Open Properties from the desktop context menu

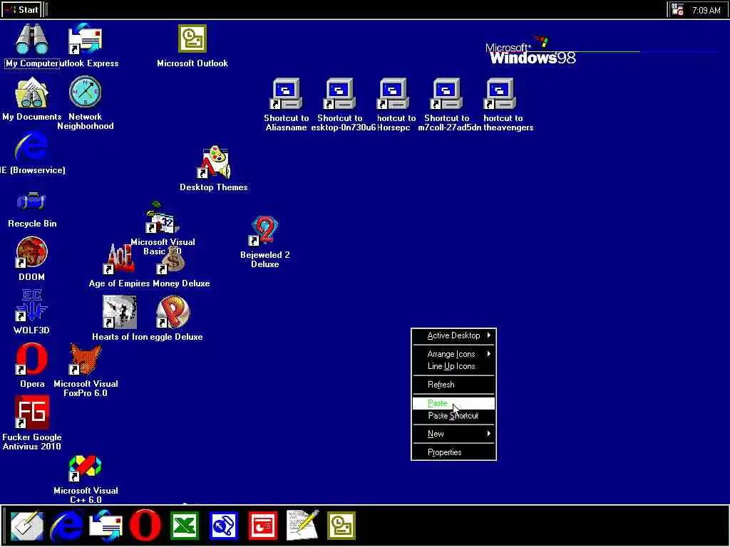pyautogui.click(x=454, y=452)
